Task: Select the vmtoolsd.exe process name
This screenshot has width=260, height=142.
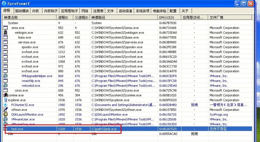Action: pos(31,85)
